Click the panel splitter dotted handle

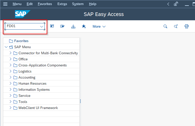[80, 101]
